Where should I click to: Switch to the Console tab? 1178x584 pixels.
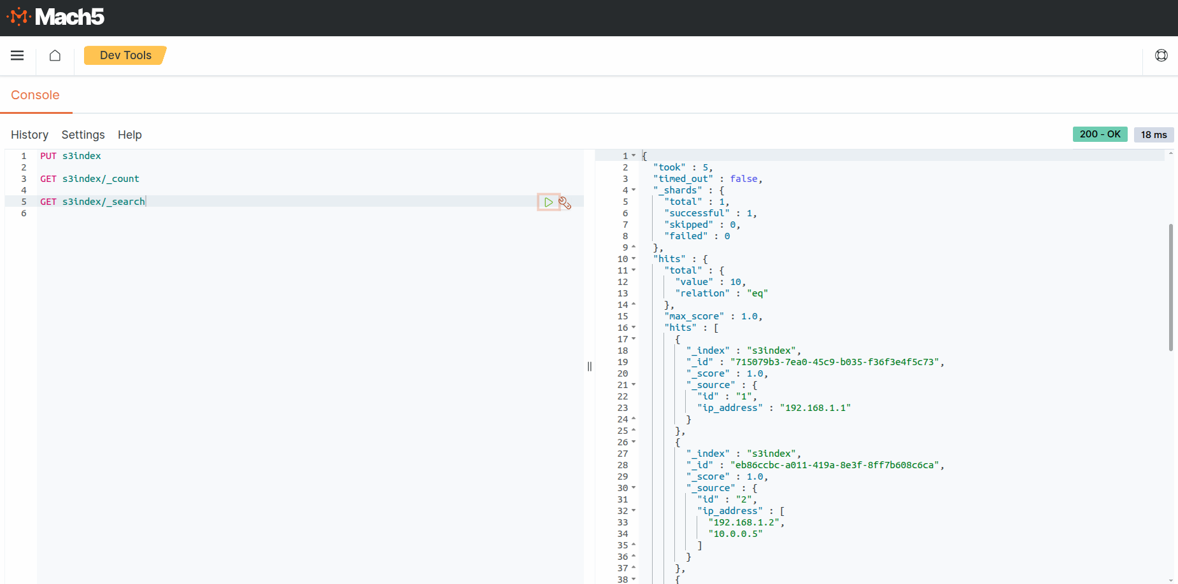click(35, 95)
